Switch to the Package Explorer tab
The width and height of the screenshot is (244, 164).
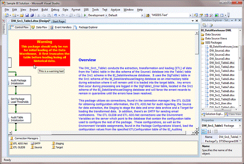[x=86, y=27]
